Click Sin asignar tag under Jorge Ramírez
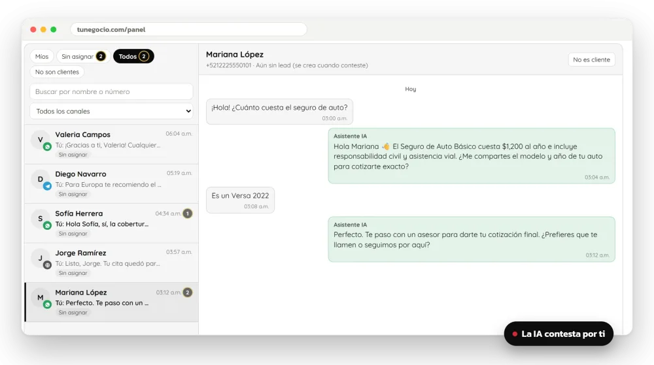This screenshot has width=654, height=365. point(73,273)
